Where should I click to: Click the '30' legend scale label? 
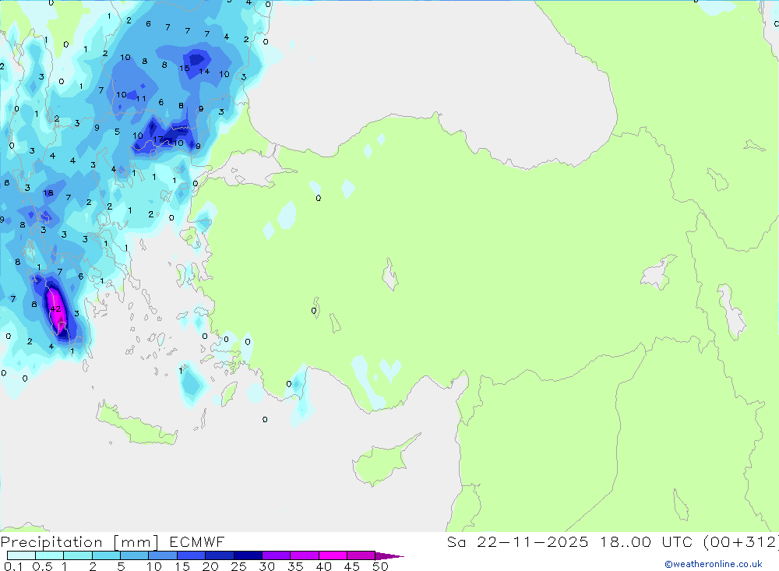266,566
